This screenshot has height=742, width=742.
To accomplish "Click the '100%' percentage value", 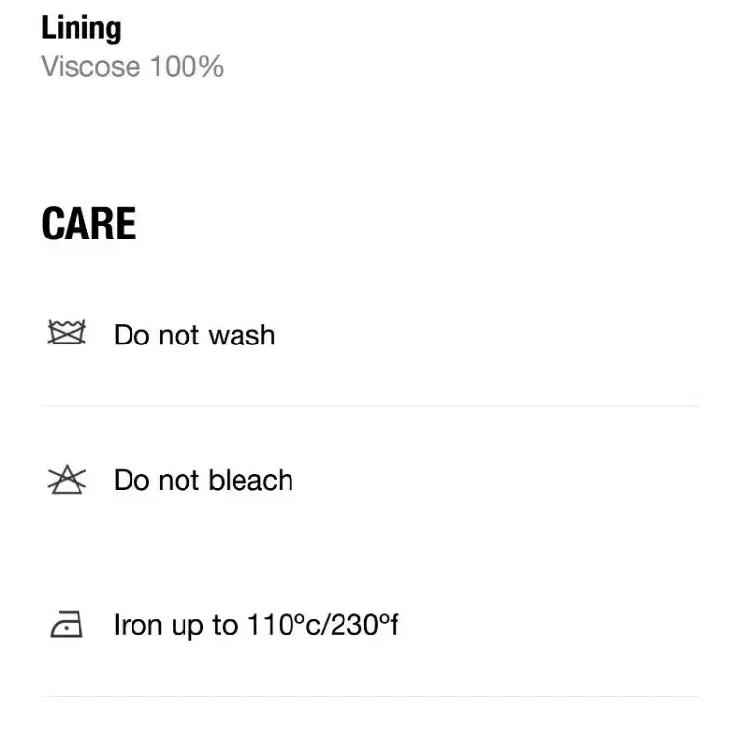I will click(186, 66).
